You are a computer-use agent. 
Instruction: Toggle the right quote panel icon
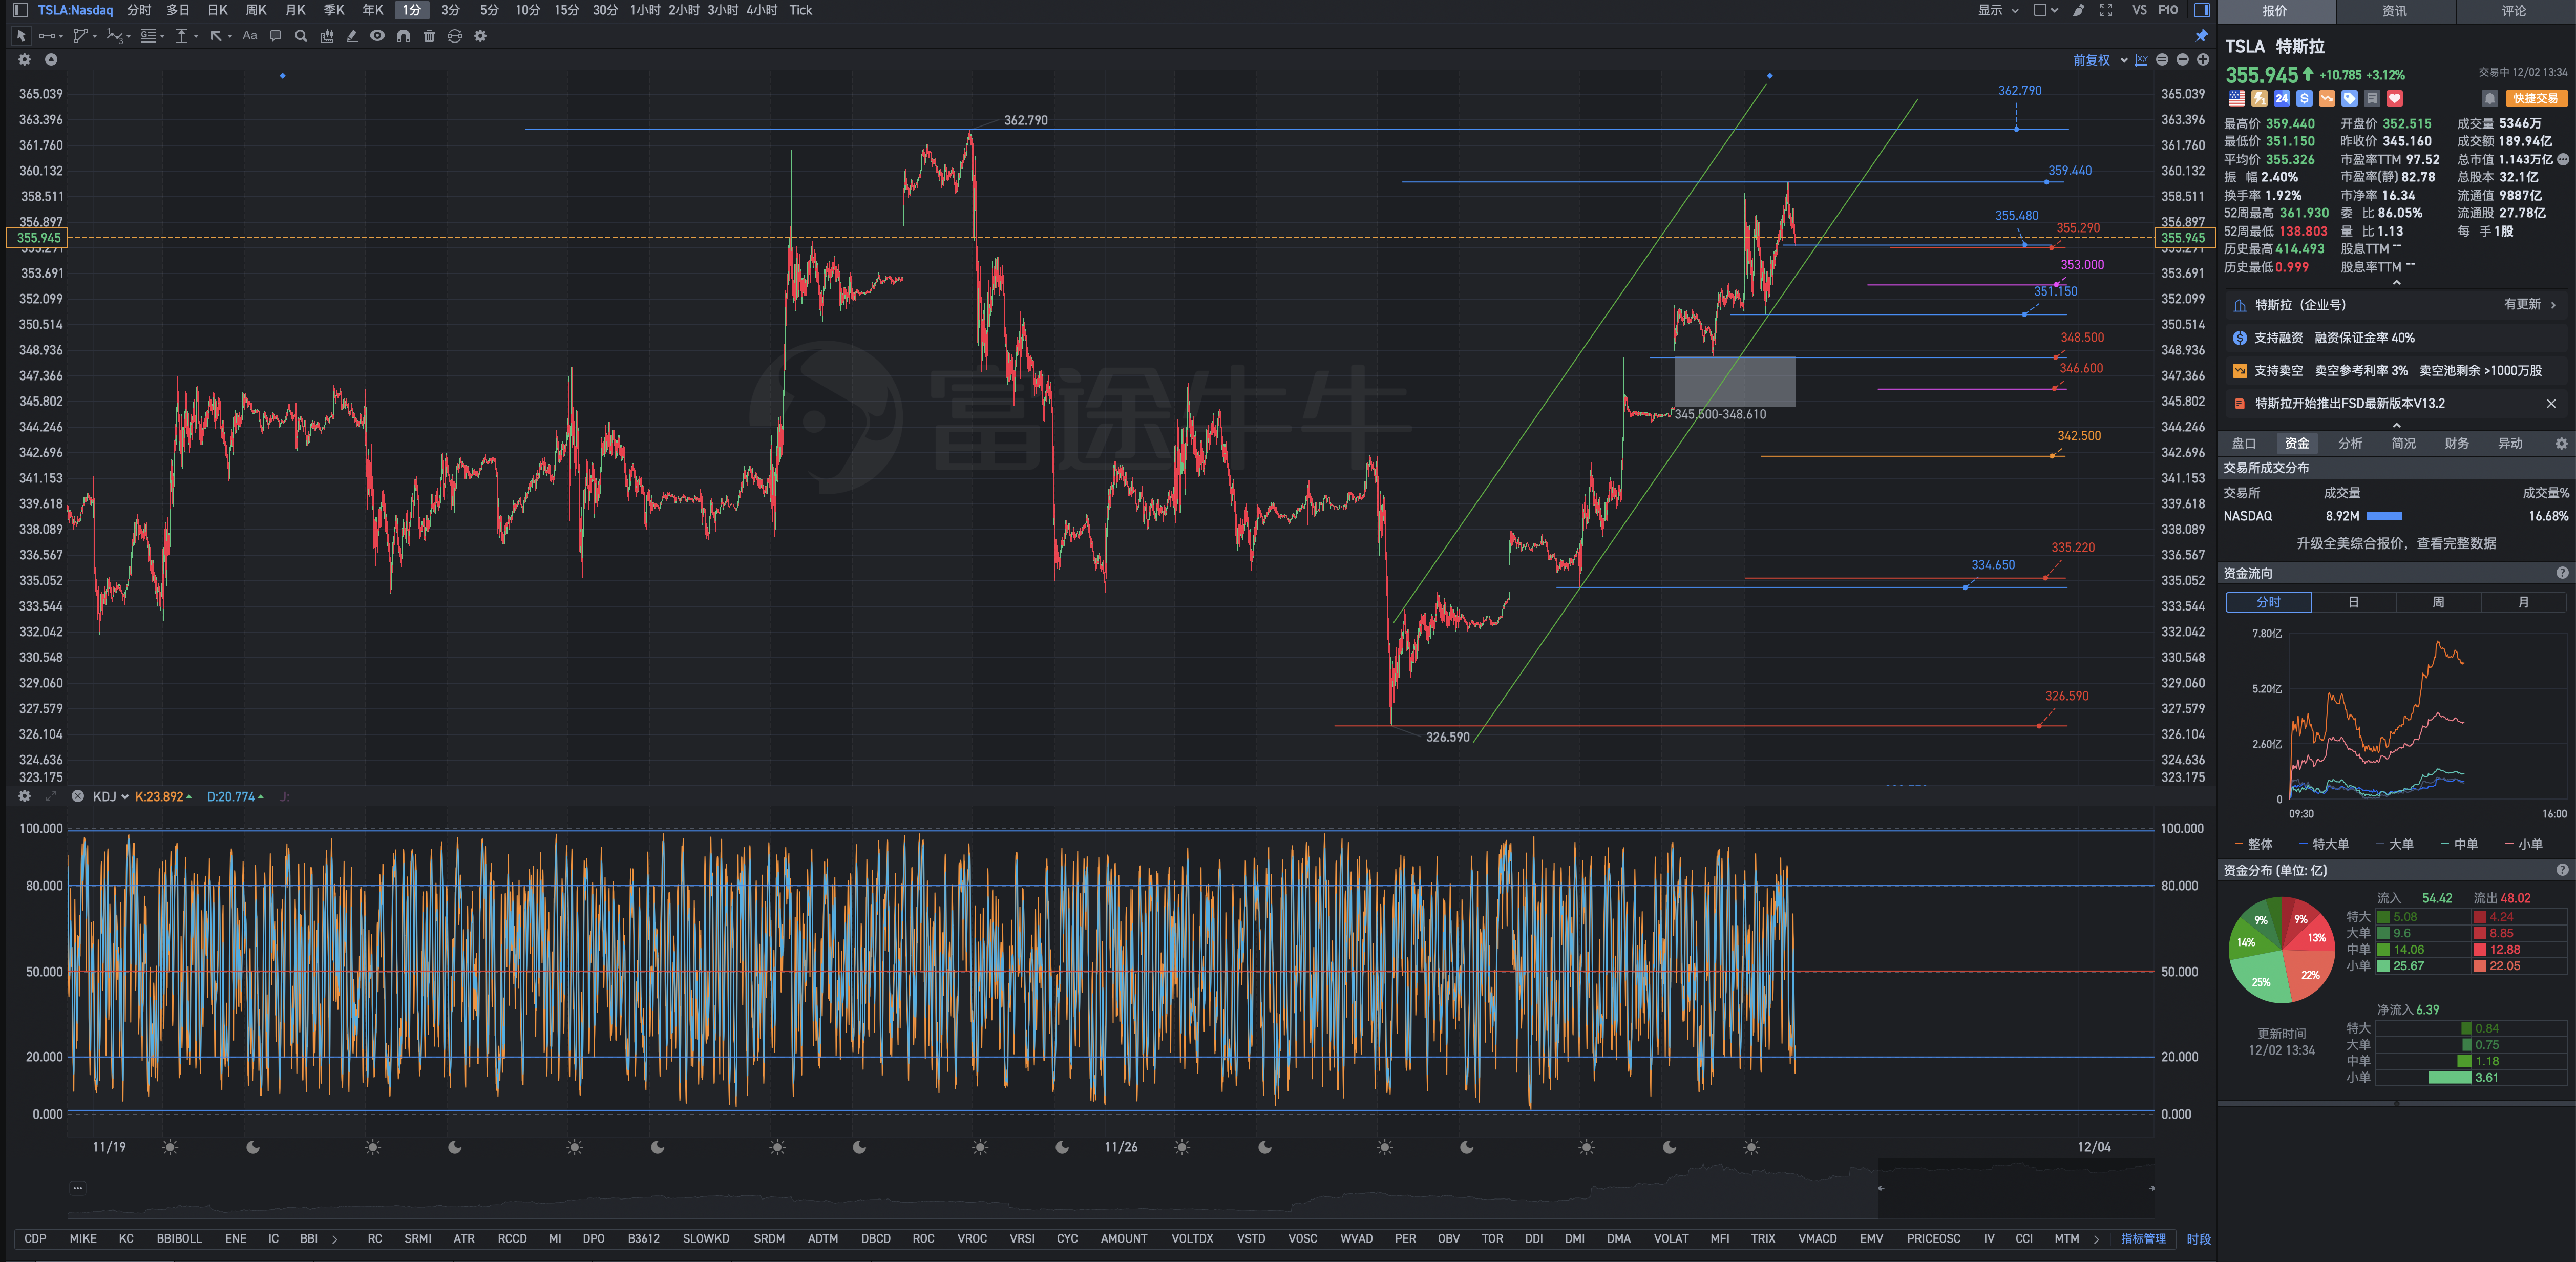coord(2202,10)
